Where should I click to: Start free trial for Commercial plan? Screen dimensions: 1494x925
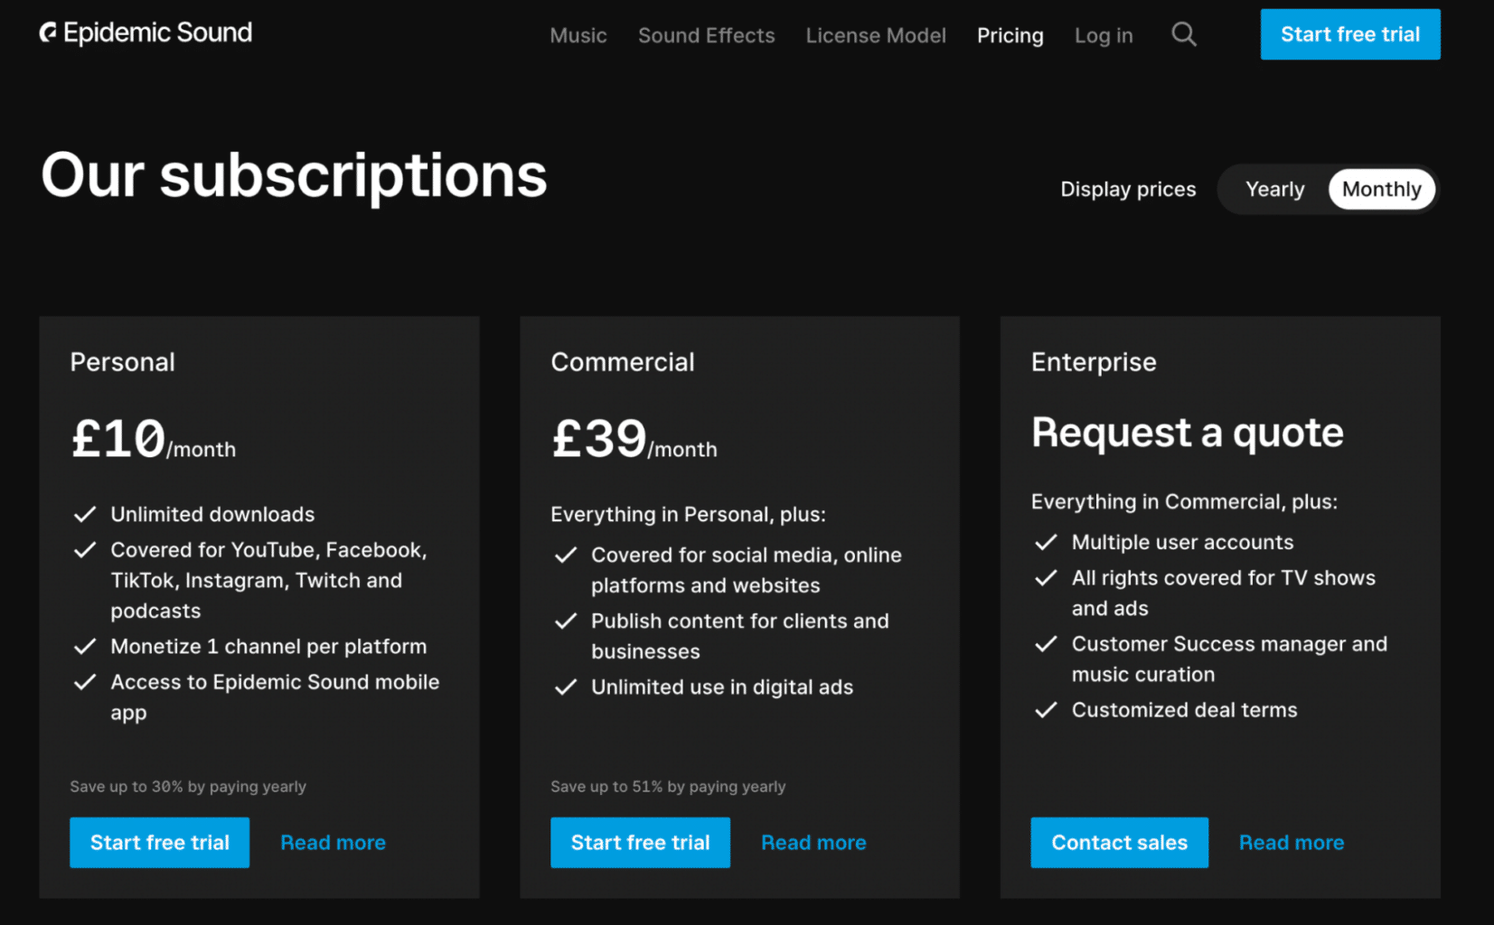point(640,842)
